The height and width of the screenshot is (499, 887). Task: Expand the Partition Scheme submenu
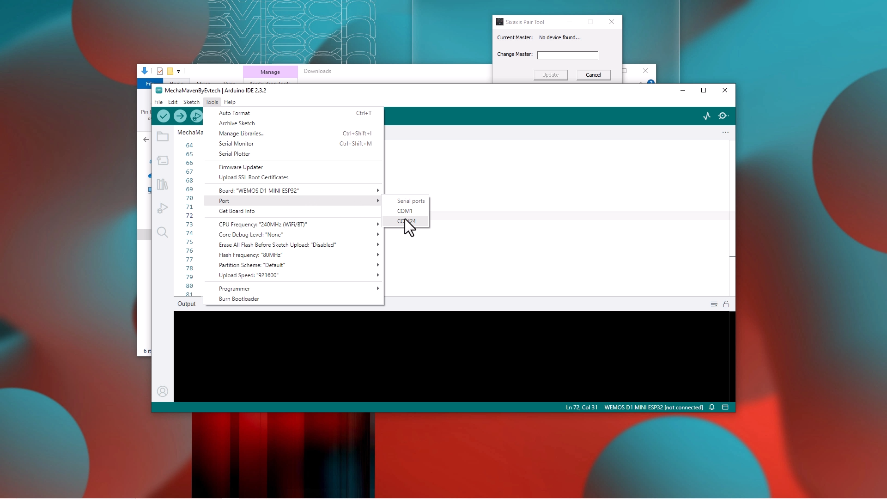click(x=294, y=265)
